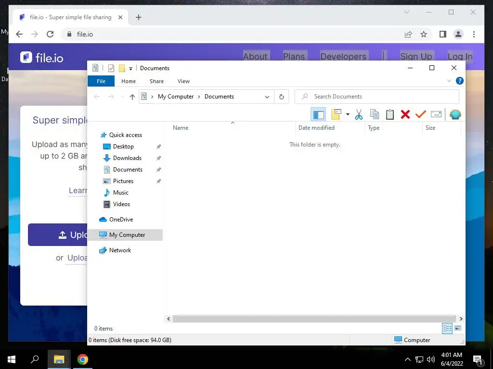Click Properties icon in quick access toolbar

[x=111, y=68]
